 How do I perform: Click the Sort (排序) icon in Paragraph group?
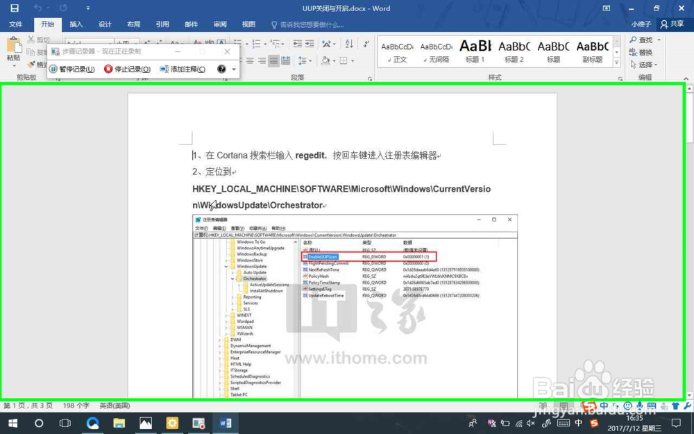(349, 44)
